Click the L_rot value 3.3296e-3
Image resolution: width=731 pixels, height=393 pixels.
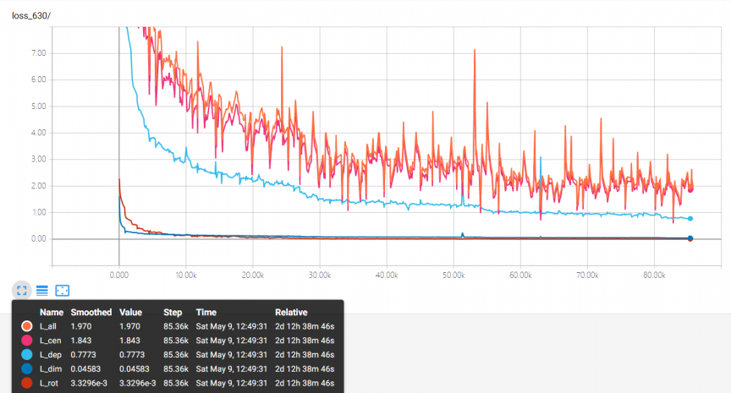tap(138, 383)
